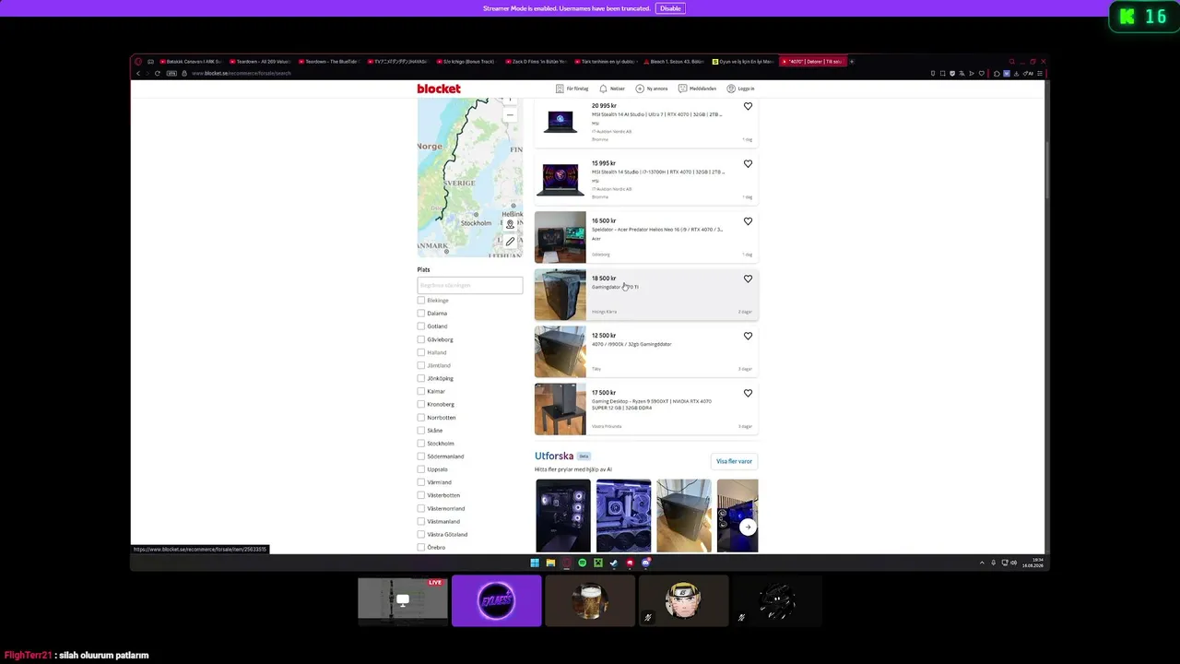Viewport: 1180px width, 664px height.
Task: Select the EXLAESS avatar participant tile
Action: 497,600
